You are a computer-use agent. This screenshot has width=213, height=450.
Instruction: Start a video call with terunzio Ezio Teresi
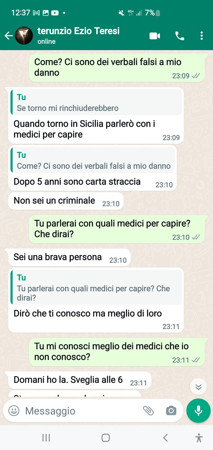click(155, 36)
